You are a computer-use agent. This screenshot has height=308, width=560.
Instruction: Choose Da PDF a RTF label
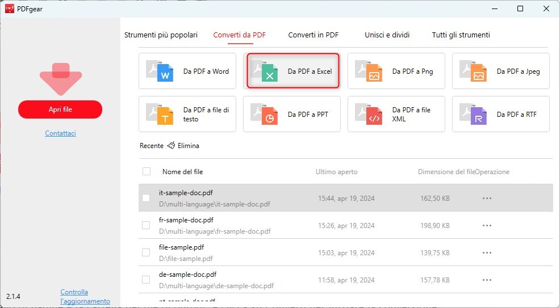(x=516, y=115)
